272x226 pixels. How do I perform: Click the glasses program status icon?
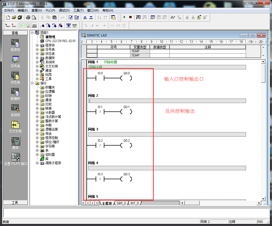pyautogui.click(x=173, y=17)
